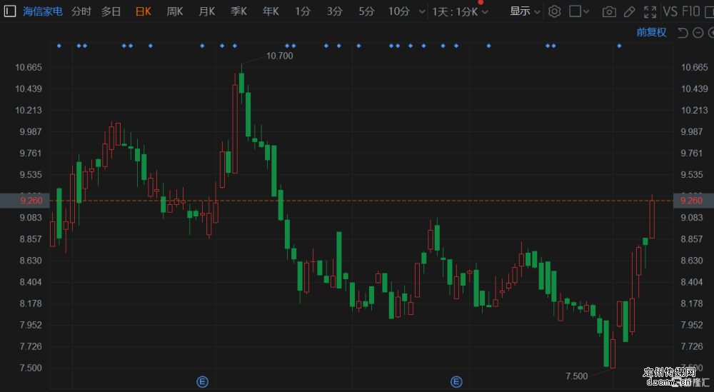Switch to the 多日 tab
The width and height of the screenshot is (714, 392).
(x=111, y=11)
